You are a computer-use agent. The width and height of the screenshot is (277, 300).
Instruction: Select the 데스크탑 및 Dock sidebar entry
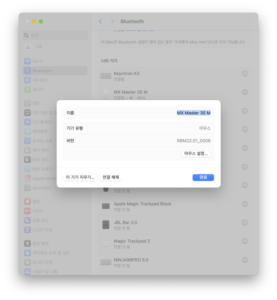(39, 113)
